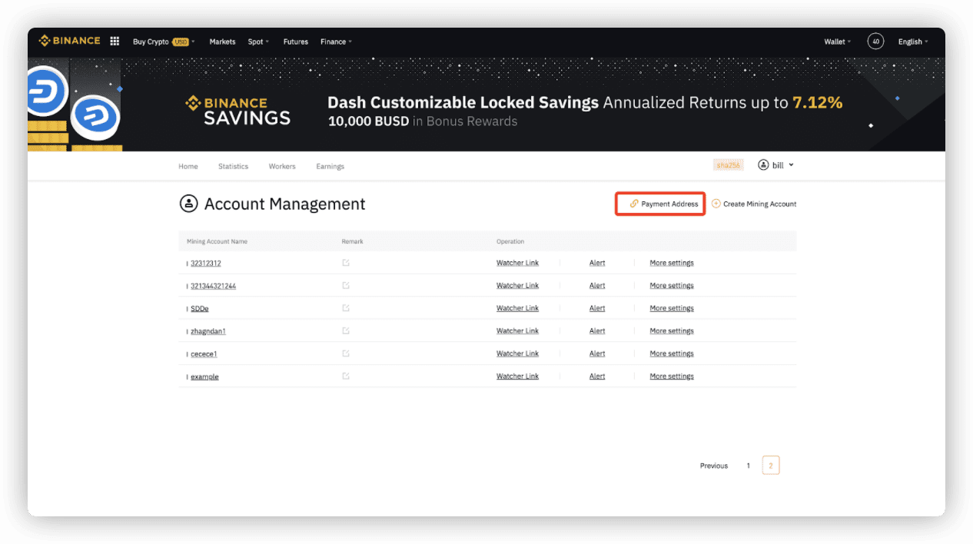Open More settings for 321344321244
This screenshot has height=544, width=973.
point(672,285)
